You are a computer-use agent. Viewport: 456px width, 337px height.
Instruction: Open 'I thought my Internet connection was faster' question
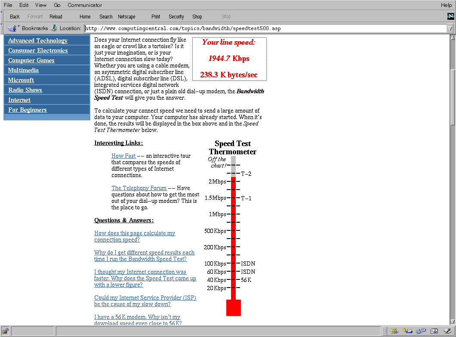pyautogui.click(x=145, y=278)
